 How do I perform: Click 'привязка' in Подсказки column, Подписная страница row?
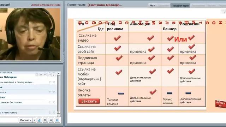pos(188,63)
